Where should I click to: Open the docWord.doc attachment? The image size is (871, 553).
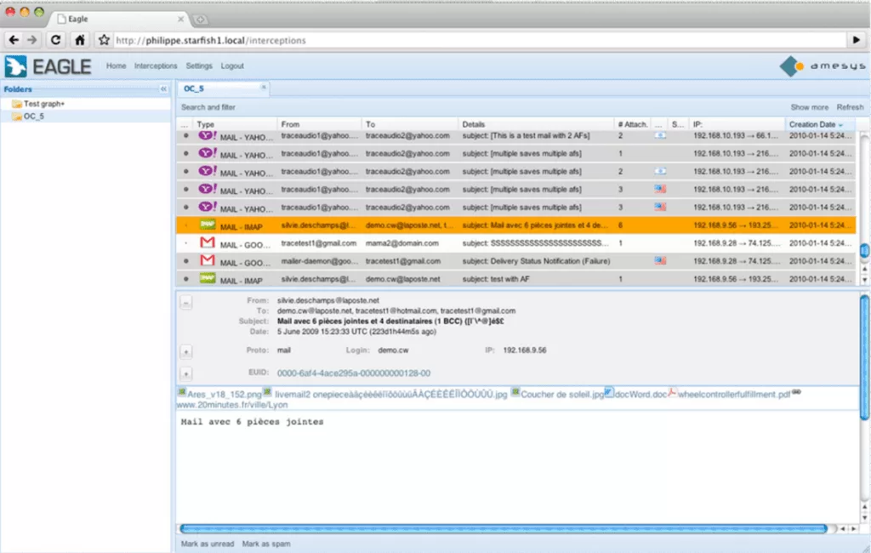tap(639, 394)
